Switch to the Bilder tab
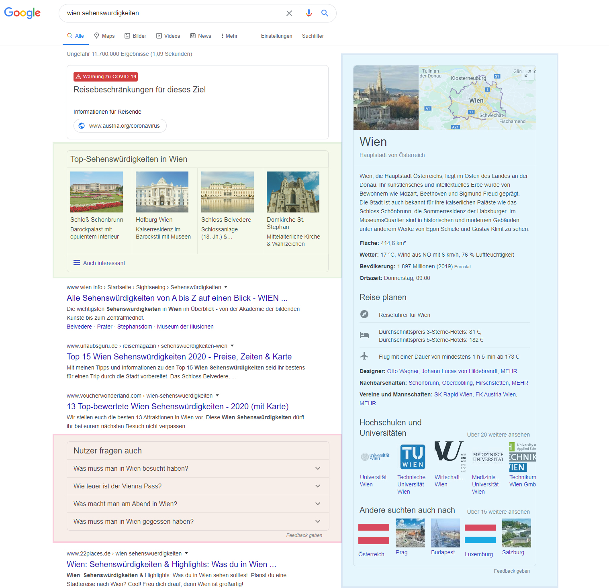Image resolution: width=609 pixels, height=588 pixels. click(135, 36)
